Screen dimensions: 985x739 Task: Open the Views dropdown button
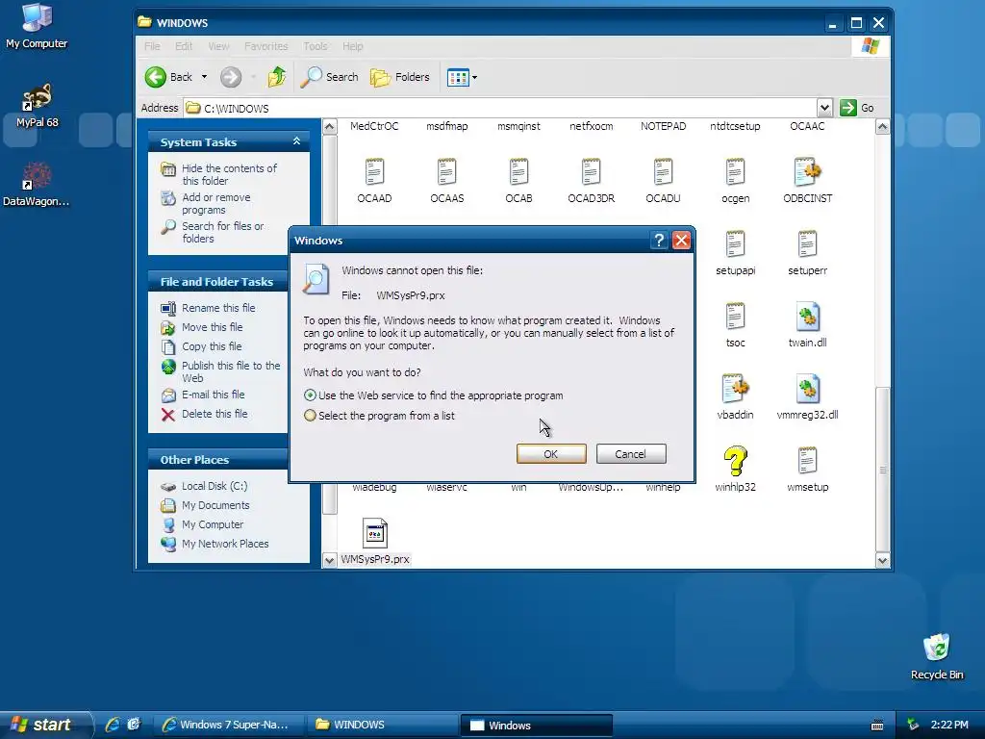click(x=474, y=77)
